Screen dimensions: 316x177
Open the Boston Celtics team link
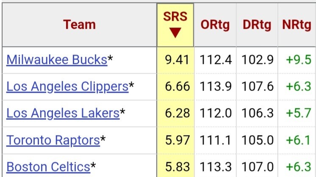click(48, 167)
